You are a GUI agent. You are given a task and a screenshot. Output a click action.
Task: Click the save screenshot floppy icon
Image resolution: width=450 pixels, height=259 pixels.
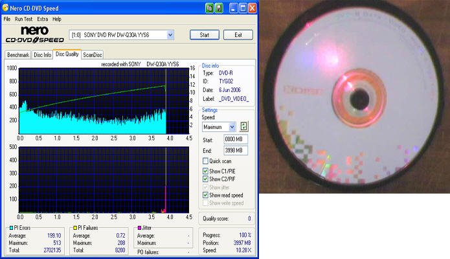(219, 8)
